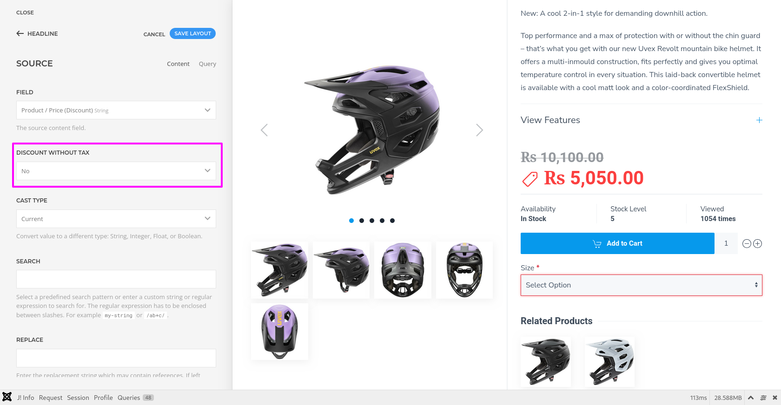This screenshot has height=405, width=781.
Task: Switch to the Query tab
Action: pyautogui.click(x=207, y=64)
